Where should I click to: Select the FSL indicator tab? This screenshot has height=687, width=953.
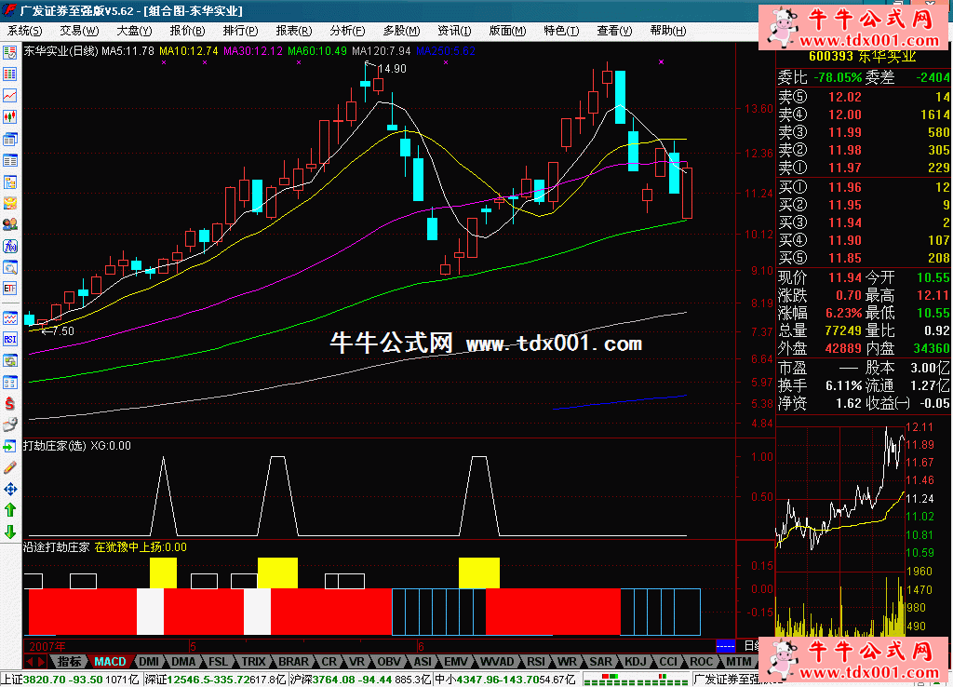(218, 662)
